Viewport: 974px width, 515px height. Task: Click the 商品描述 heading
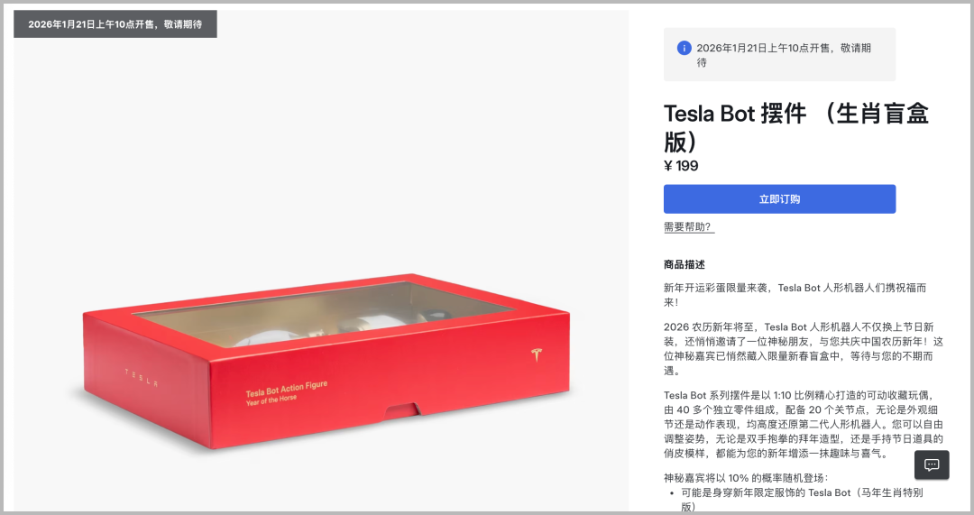pyautogui.click(x=685, y=265)
